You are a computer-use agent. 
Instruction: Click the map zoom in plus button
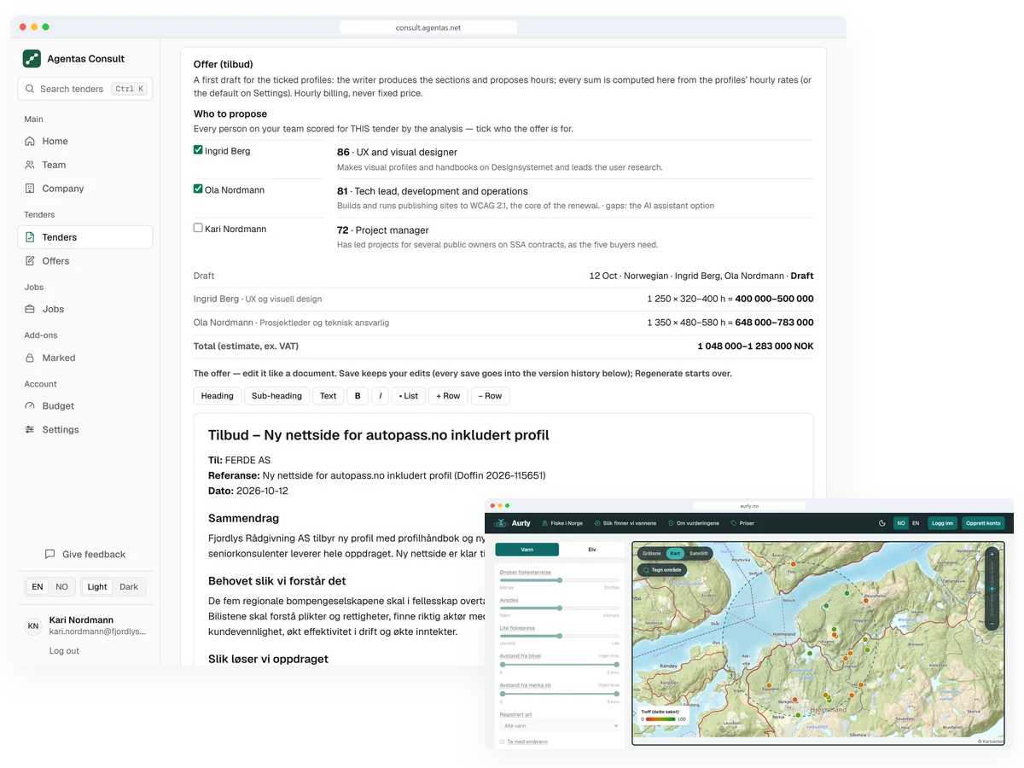pyautogui.click(x=992, y=554)
